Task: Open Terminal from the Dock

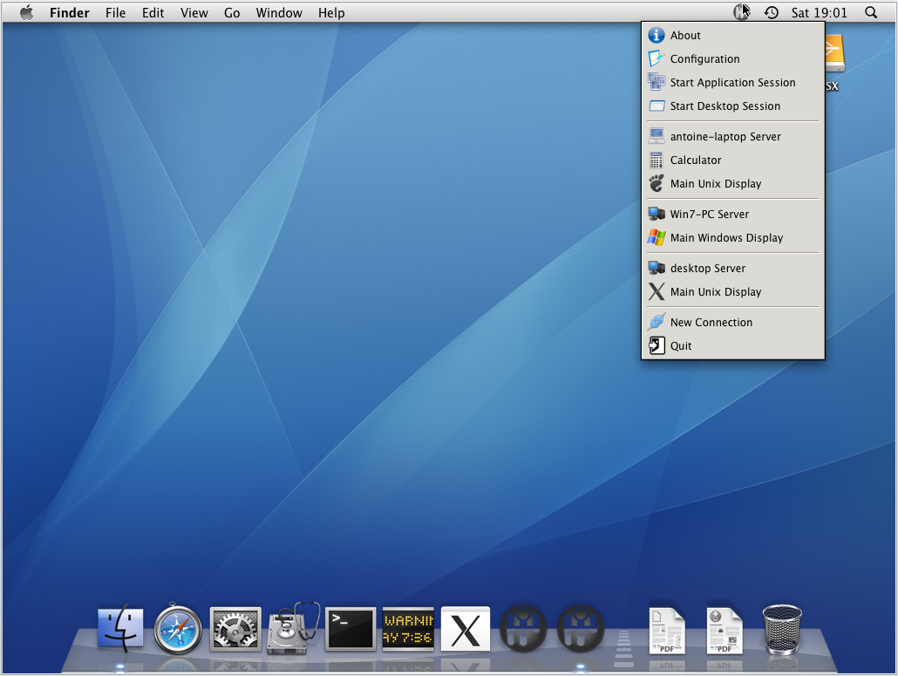Action: pyautogui.click(x=350, y=629)
